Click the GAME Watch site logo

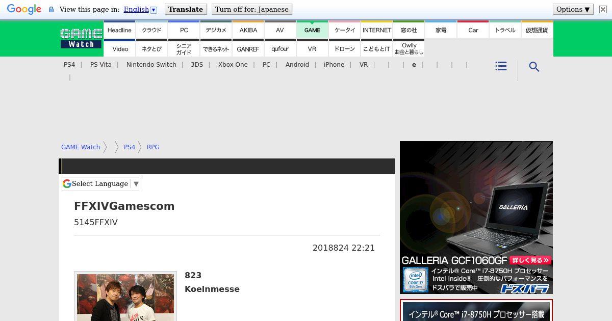(x=81, y=38)
